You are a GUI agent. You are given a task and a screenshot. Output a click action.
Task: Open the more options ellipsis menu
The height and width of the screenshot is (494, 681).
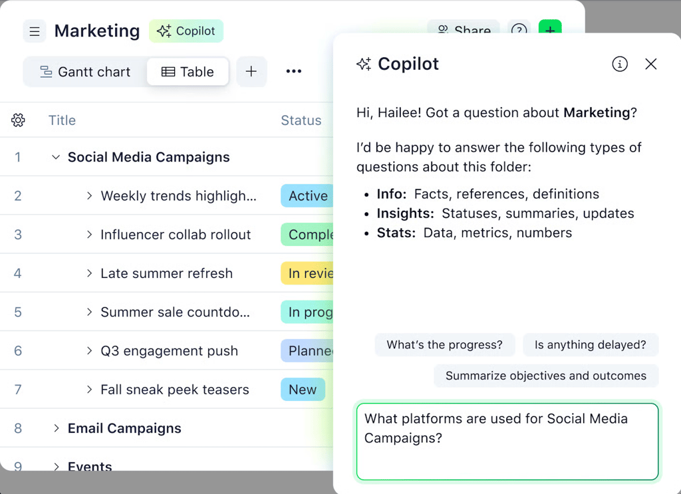tap(293, 71)
